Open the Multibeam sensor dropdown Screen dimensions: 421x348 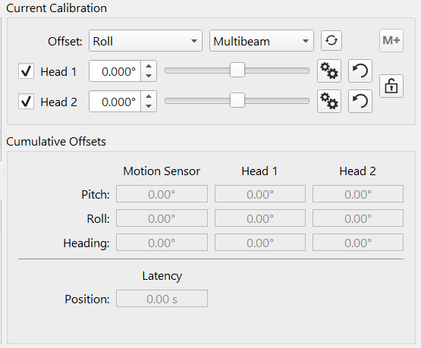click(x=262, y=41)
